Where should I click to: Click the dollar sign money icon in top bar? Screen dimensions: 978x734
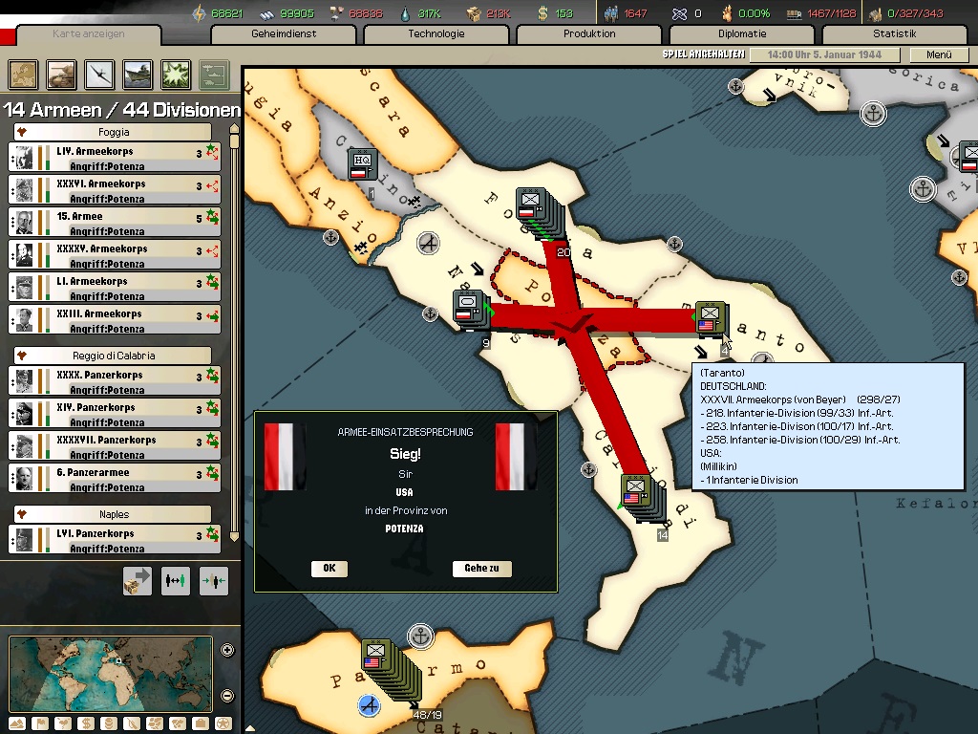tap(542, 13)
